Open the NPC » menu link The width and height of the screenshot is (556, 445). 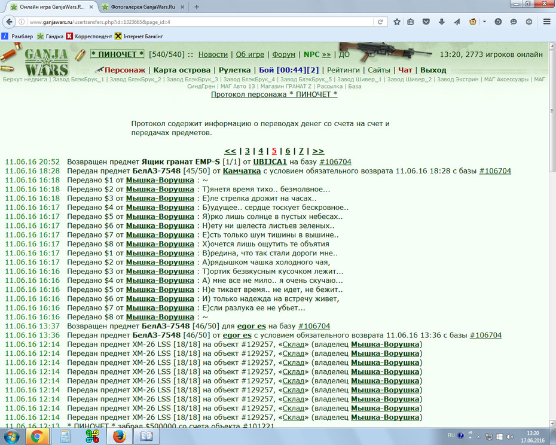click(317, 54)
